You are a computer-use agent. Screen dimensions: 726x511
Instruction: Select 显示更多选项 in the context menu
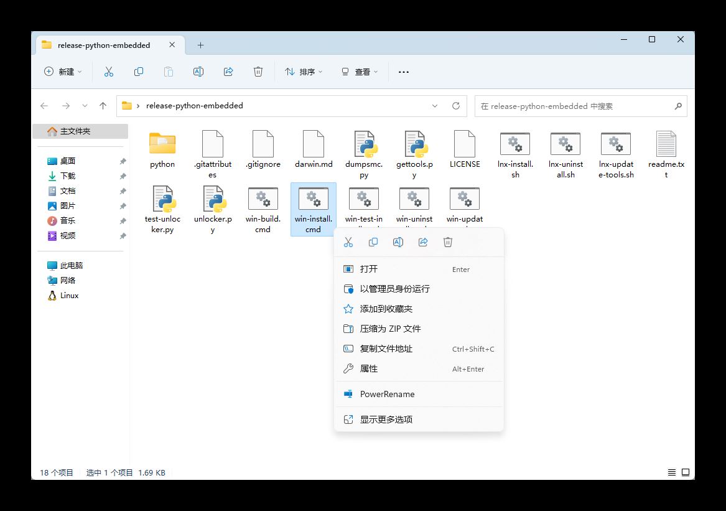coord(386,420)
